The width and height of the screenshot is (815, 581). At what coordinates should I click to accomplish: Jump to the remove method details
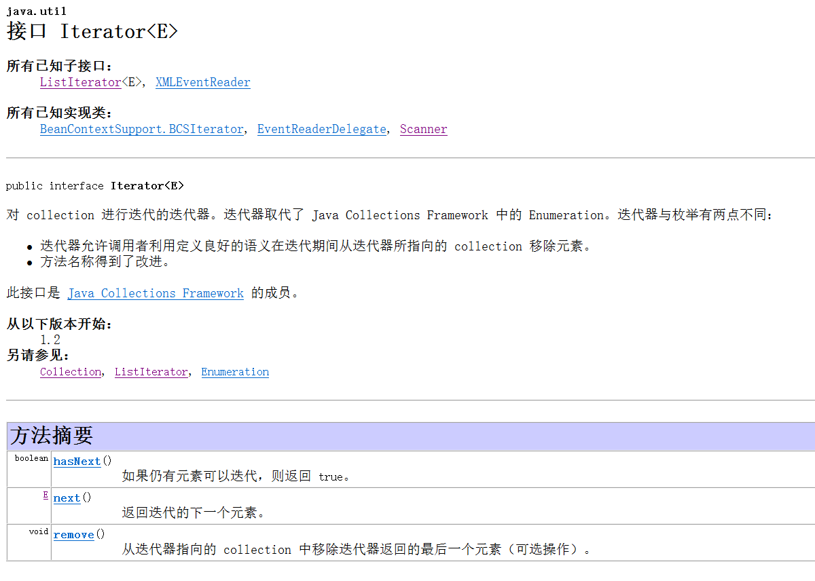(x=74, y=535)
